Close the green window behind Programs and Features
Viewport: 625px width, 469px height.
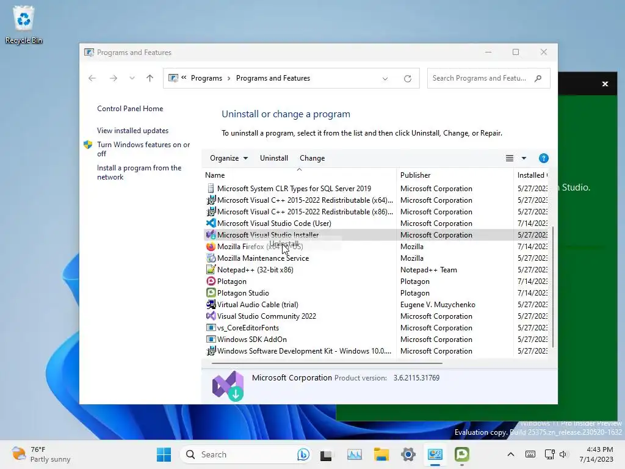coord(605,84)
